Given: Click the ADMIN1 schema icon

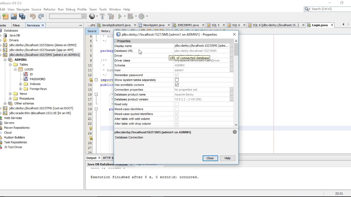Looking at the screenshot, I should pos(10,60).
